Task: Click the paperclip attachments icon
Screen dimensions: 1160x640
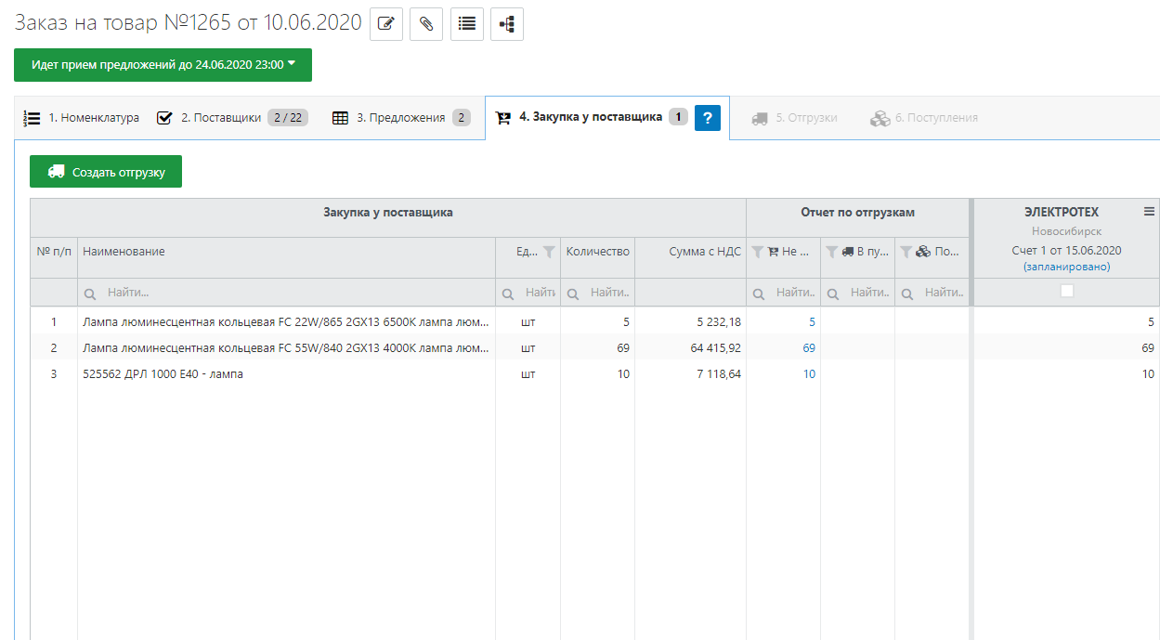Action: coord(426,24)
